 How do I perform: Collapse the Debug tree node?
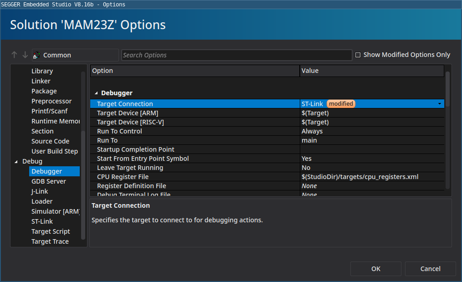click(17, 162)
